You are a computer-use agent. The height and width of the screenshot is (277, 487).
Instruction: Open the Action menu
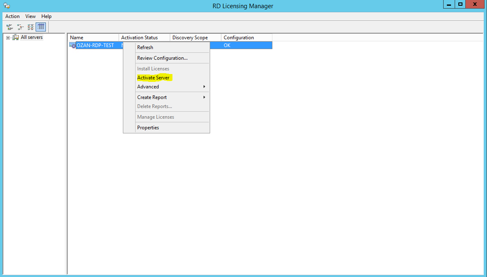coord(12,16)
